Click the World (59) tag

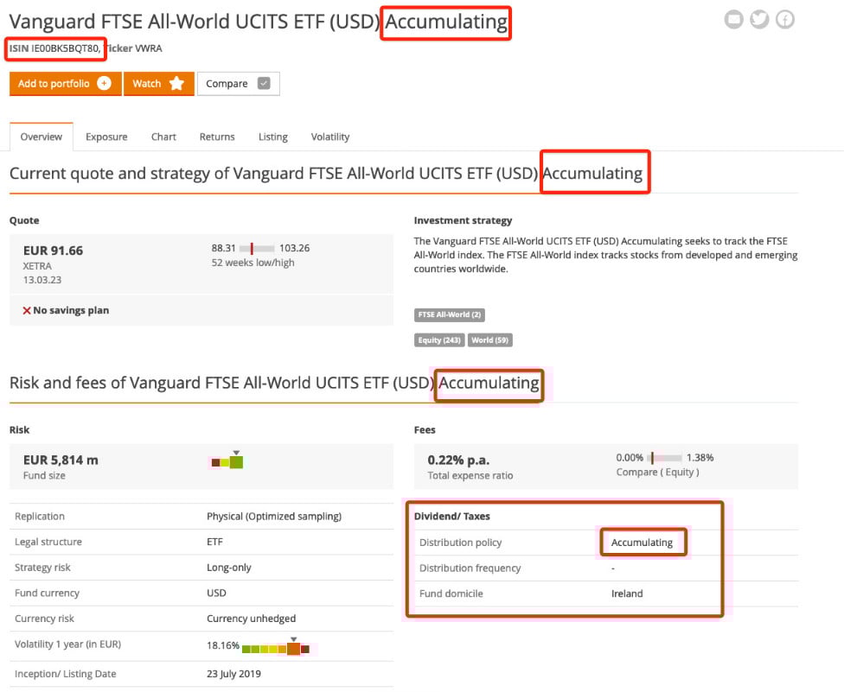tap(490, 340)
